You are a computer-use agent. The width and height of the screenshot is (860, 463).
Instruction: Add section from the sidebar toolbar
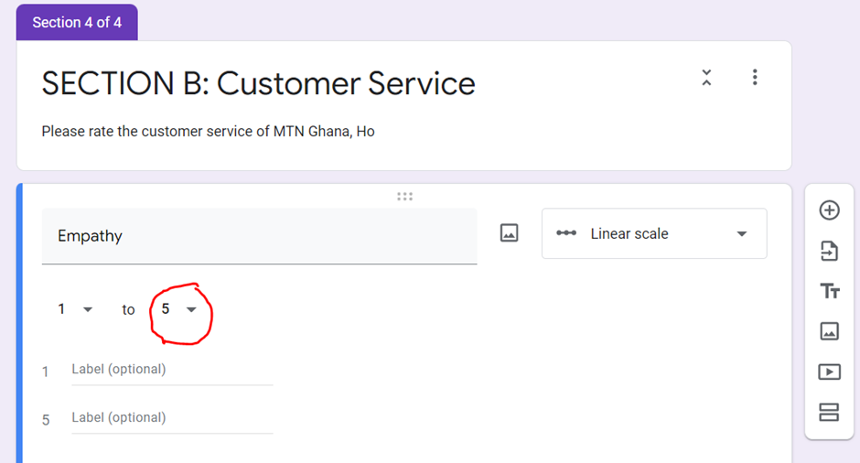click(x=829, y=412)
